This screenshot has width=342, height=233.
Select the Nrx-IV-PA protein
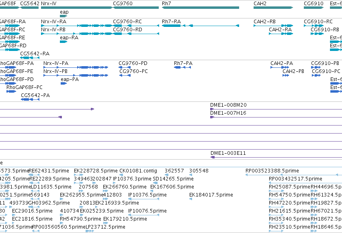(56, 63)
